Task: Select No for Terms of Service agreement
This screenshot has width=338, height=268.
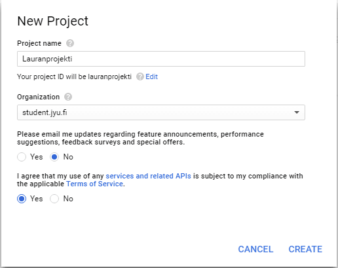Action: click(54, 199)
